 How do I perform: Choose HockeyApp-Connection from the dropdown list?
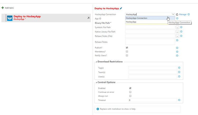150,18
